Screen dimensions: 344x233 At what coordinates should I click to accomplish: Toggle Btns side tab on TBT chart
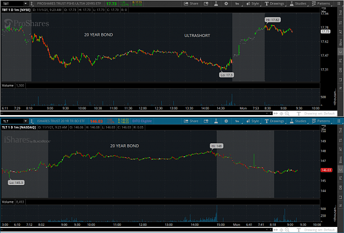(x=340, y=42)
